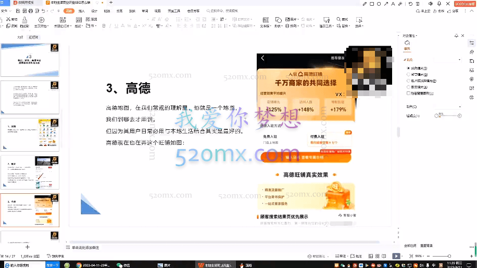The height and width of the screenshot is (268, 477).
Task: Open the Design (设计) ribbon tab
Action: 94,11
